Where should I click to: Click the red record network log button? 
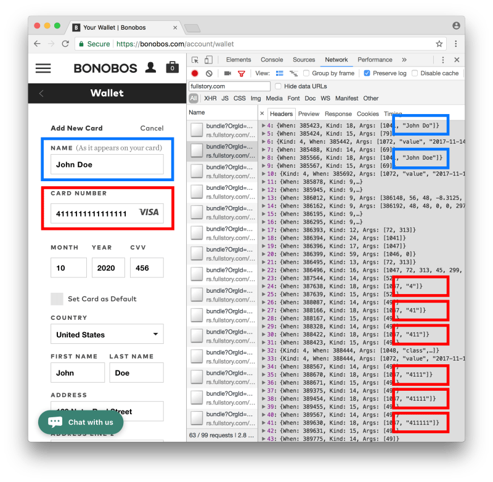(x=195, y=73)
